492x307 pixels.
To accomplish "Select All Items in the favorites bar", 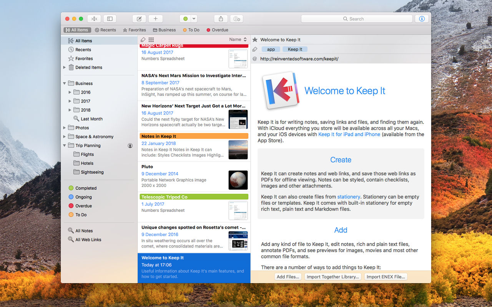I will (x=77, y=30).
